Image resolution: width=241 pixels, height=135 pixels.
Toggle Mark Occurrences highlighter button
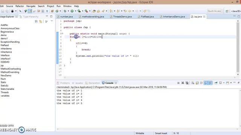pos(30,11)
